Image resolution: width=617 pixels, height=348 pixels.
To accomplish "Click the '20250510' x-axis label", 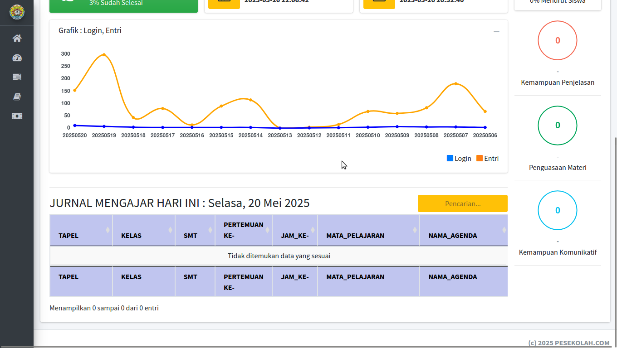I will 368,135.
